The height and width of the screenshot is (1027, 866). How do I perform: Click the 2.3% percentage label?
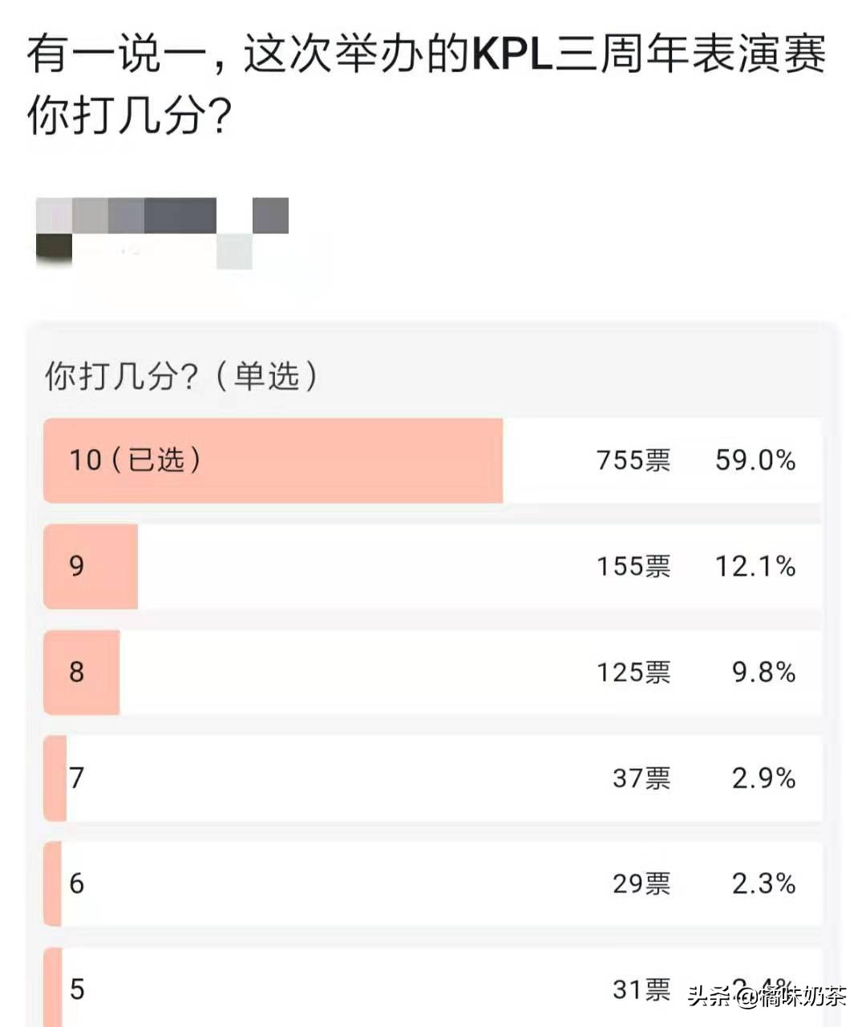click(x=763, y=883)
